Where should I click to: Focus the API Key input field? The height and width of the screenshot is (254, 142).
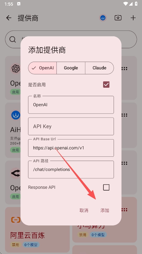coord(71,126)
